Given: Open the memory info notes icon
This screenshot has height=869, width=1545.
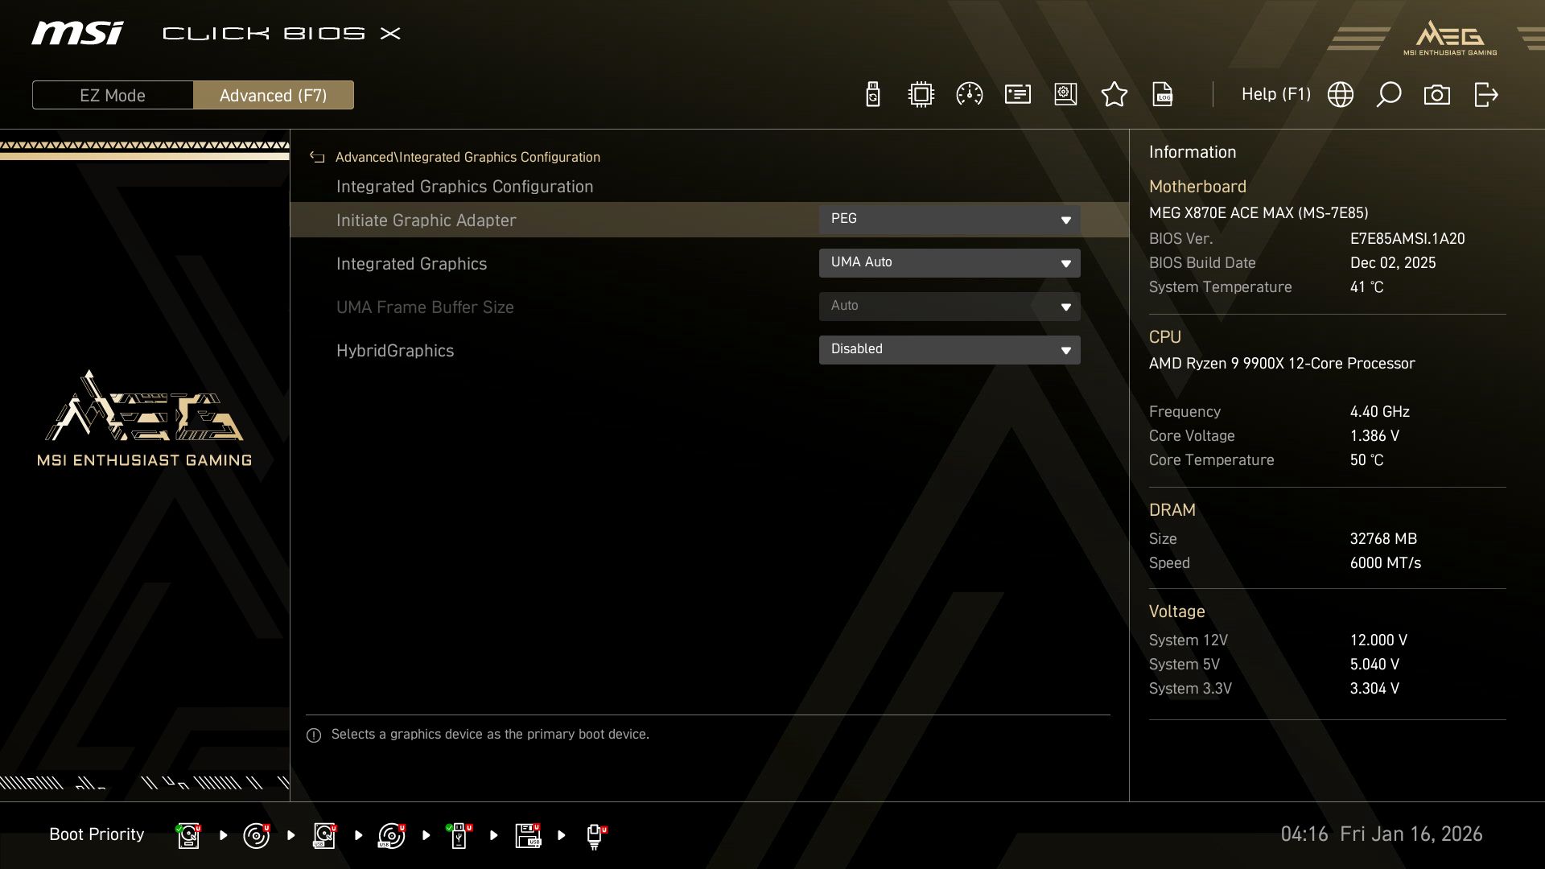Looking at the screenshot, I should pyautogui.click(x=1017, y=94).
